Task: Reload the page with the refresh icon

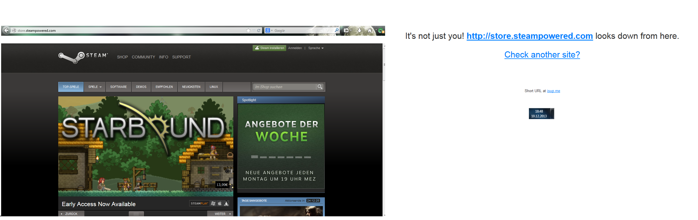Action: pos(259,30)
